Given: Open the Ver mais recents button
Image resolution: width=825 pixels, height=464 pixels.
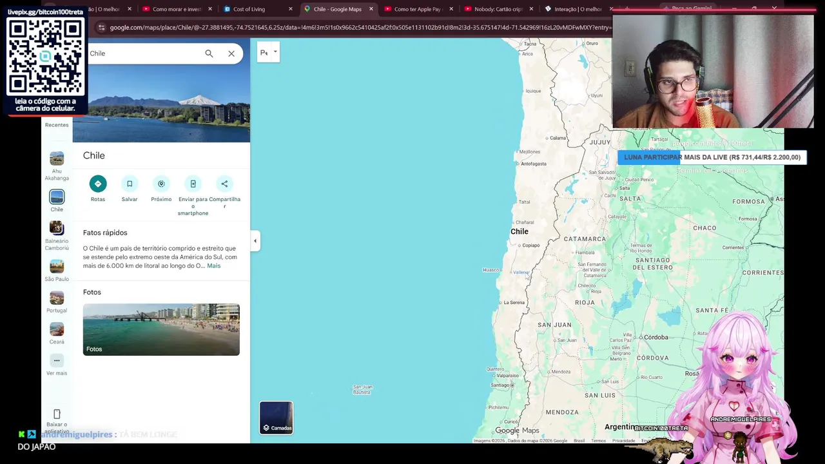Looking at the screenshot, I should click(57, 361).
